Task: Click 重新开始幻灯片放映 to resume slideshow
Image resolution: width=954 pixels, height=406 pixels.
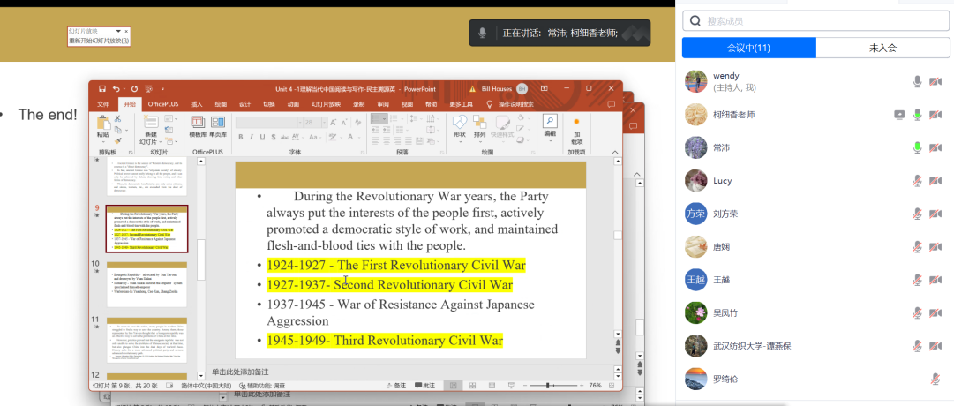Action: (x=99, y=41)
